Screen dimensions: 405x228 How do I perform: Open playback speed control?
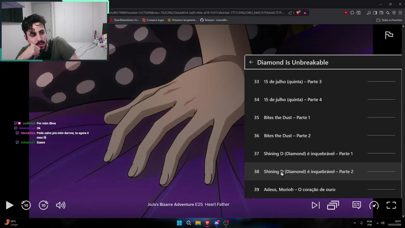pyautogui.click(x=374, y=205)
